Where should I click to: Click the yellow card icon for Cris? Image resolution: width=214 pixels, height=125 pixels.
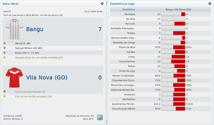click(5, 96)
